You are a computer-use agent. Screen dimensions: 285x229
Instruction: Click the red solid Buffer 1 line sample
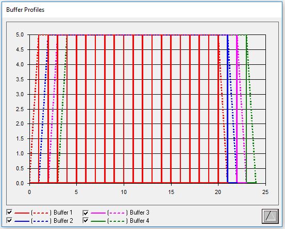point(22,213)
